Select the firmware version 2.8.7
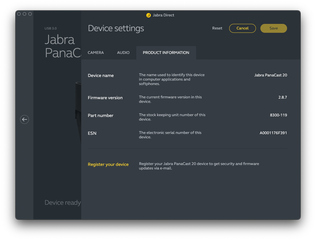This screenshot has width=316, height=240. [283, 97]
